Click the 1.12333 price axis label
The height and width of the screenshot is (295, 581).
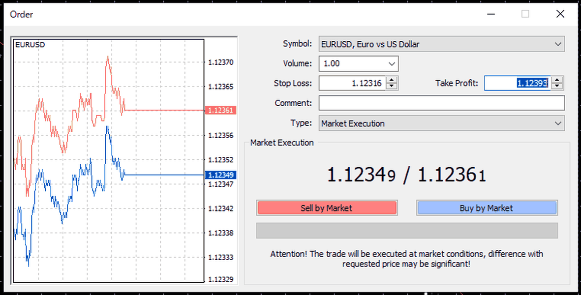click(221, 257)
